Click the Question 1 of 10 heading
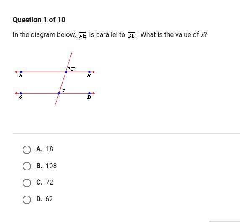The image size is (240, 222). point(39,20)
